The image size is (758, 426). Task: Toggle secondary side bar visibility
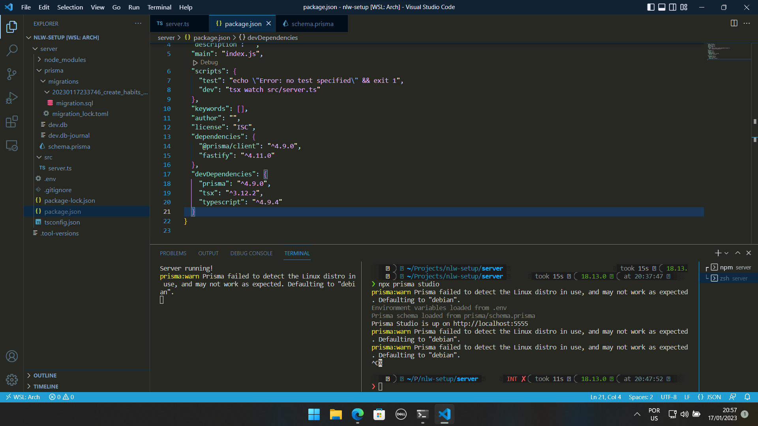point(673,7)
